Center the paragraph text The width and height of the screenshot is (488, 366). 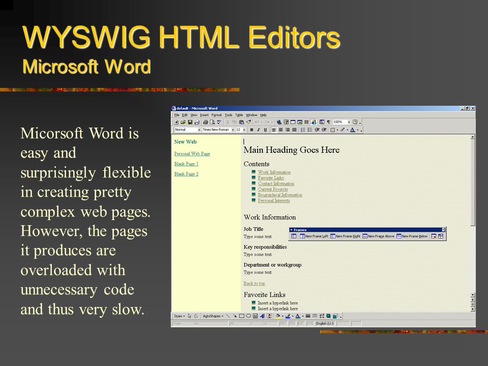coord(281,130)
